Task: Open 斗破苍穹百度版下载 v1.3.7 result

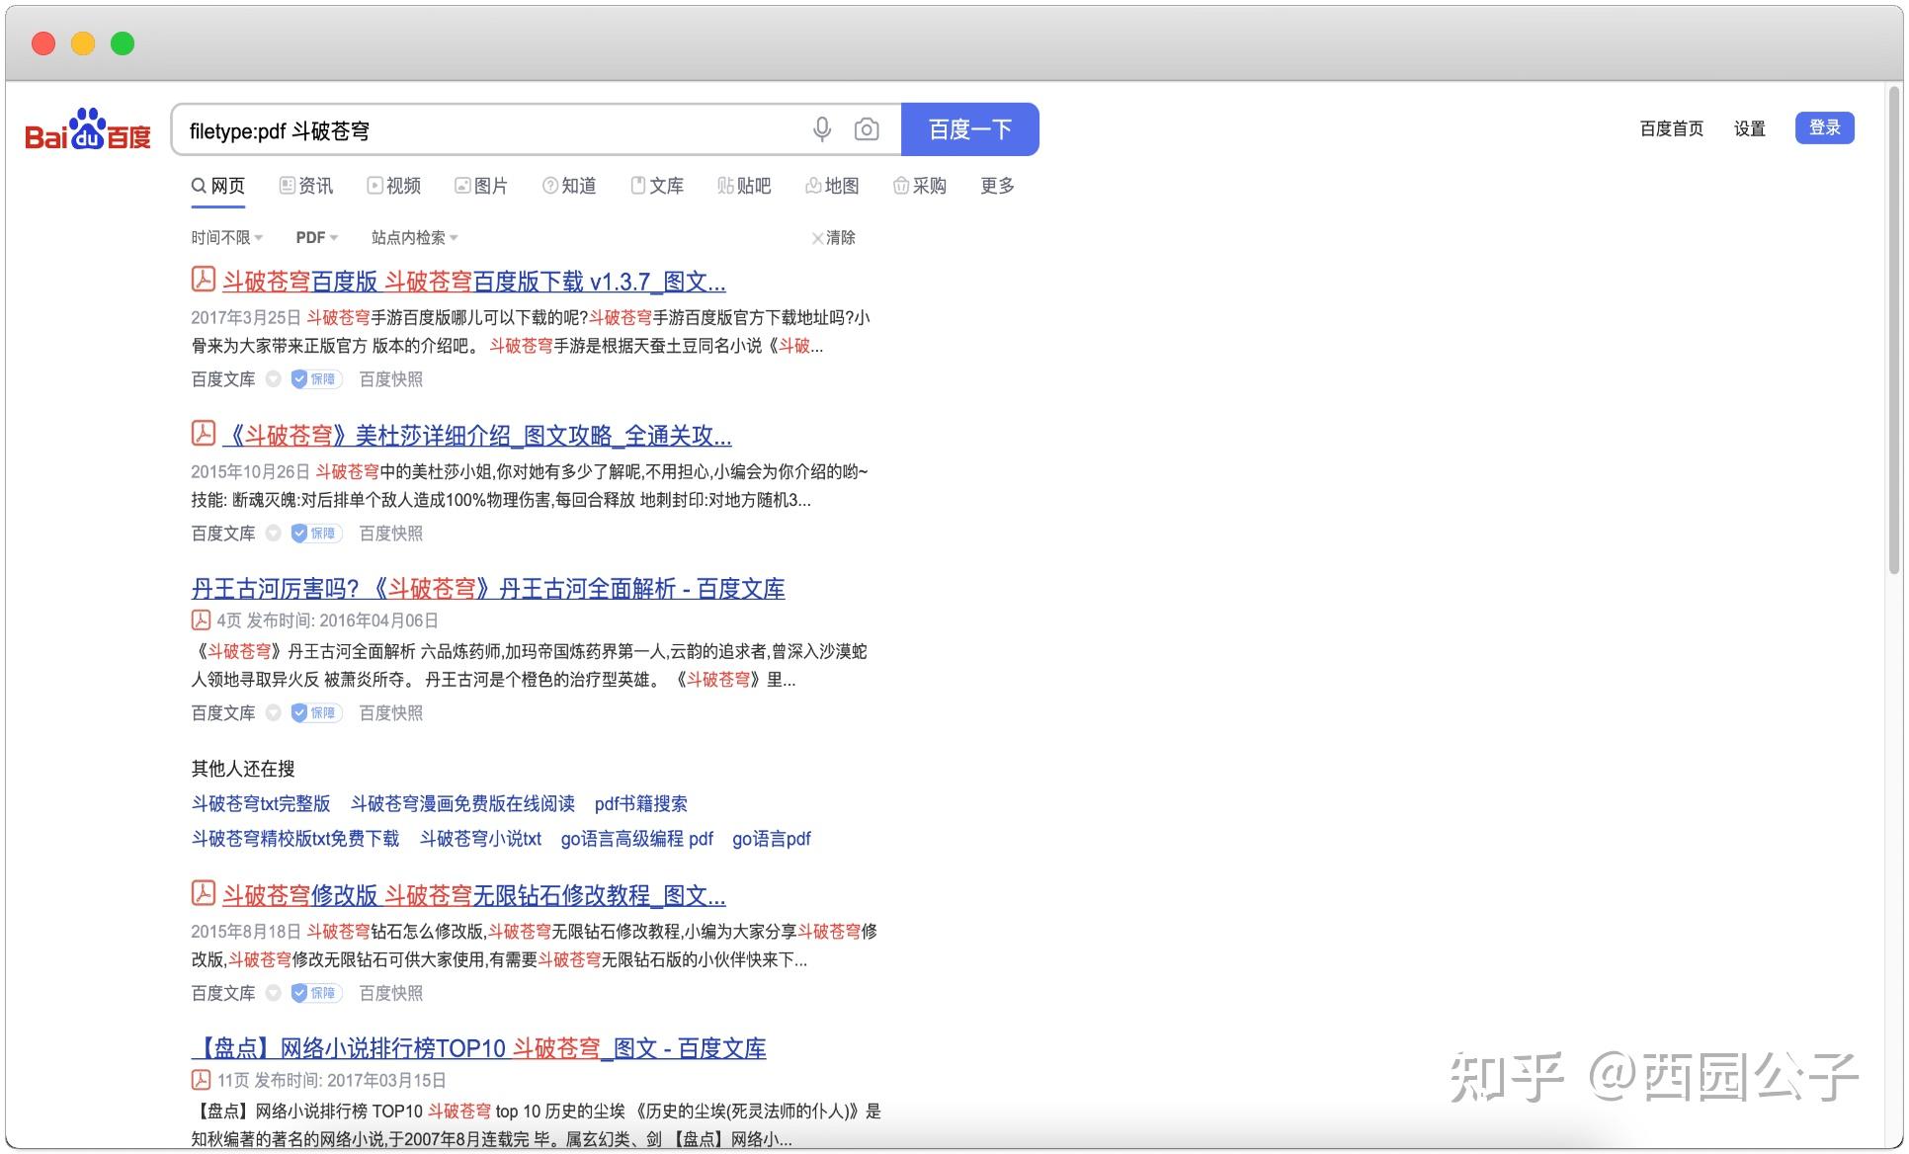Action: point(474,282)
